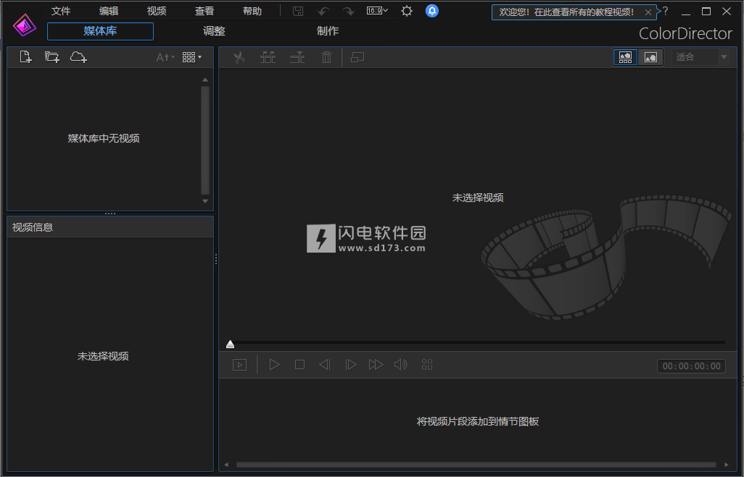Viewport: 744px width, 477px height.
Task: Click the storyboard horizontal scrollbar
Action: click(x=476, y=465)
